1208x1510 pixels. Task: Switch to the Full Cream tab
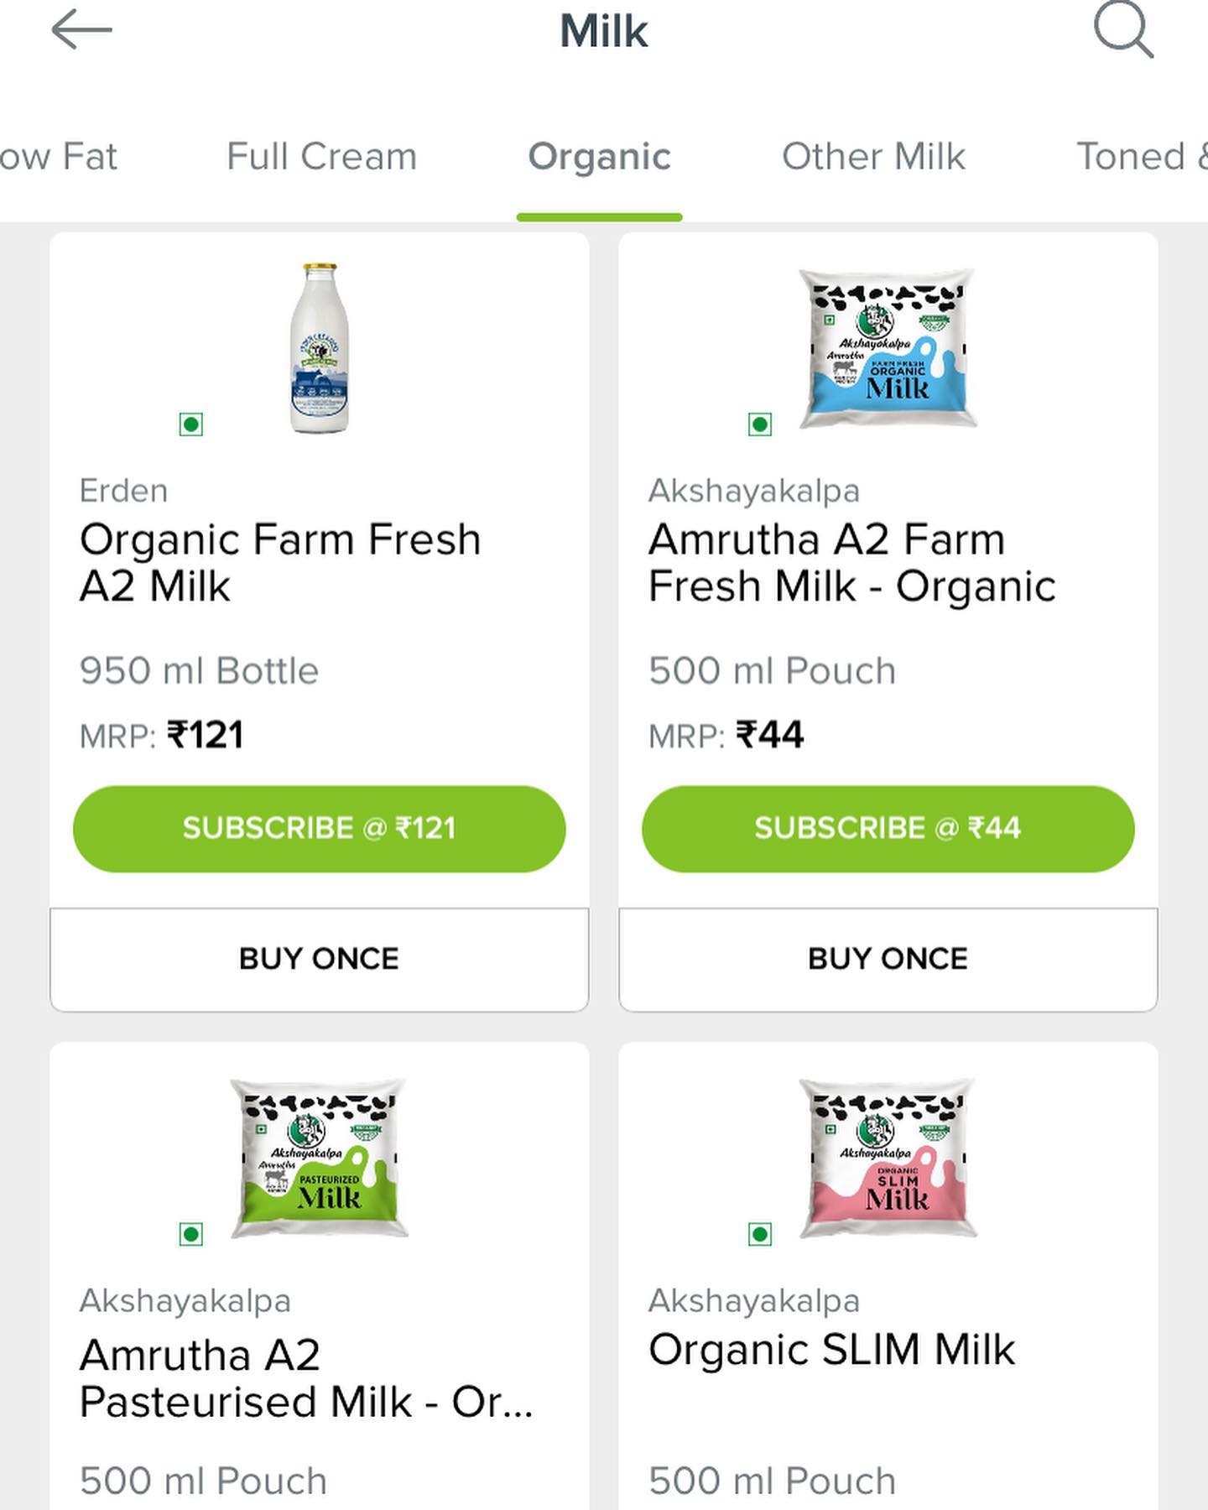coord(322,157)
